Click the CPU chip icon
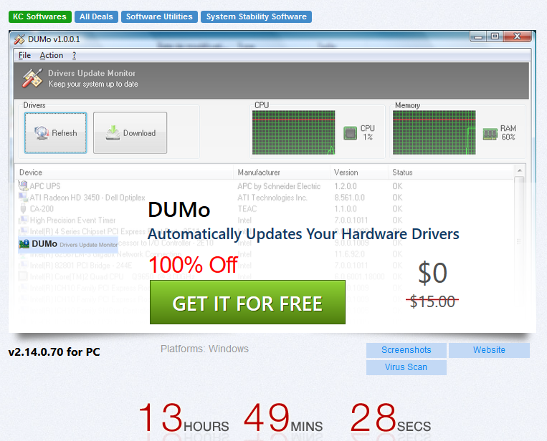 click(x=350, y=133)
